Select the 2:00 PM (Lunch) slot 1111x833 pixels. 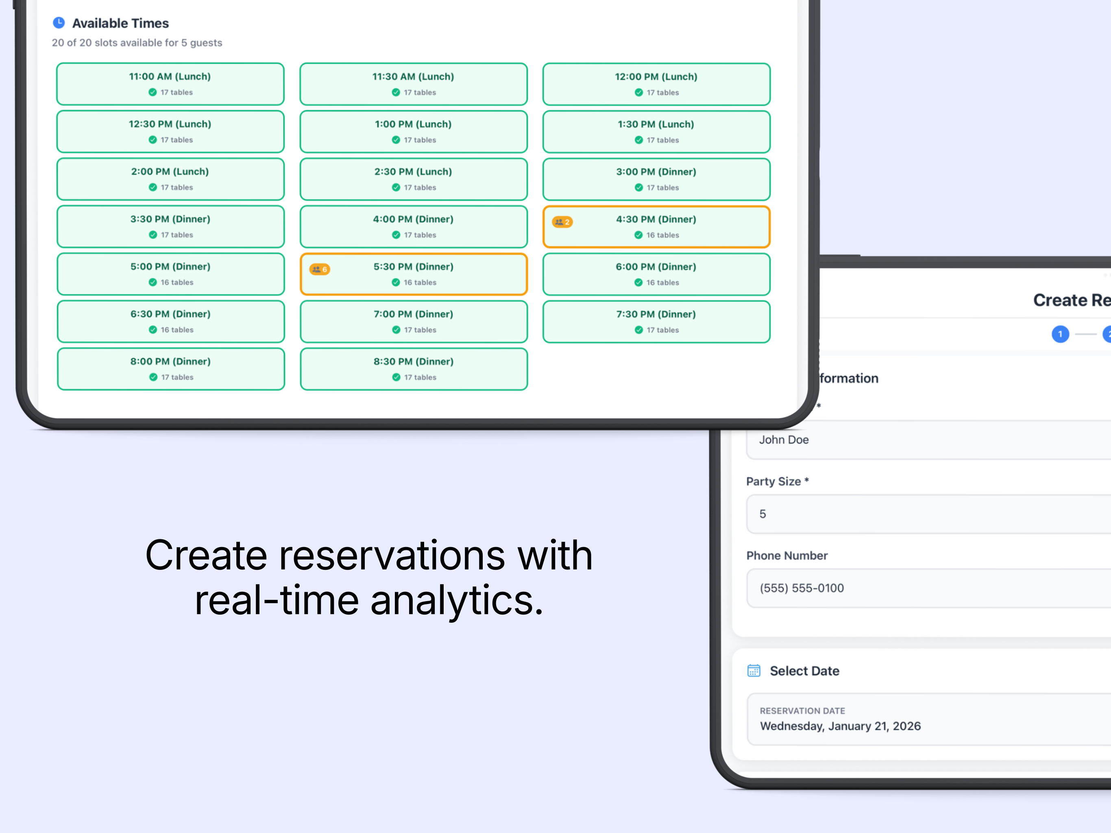click(x=170, y=179)
